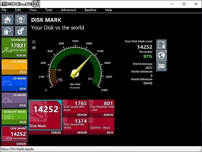The image size is (202, 152).
Task: Open the Tests menu
Action: pos(49,10)
